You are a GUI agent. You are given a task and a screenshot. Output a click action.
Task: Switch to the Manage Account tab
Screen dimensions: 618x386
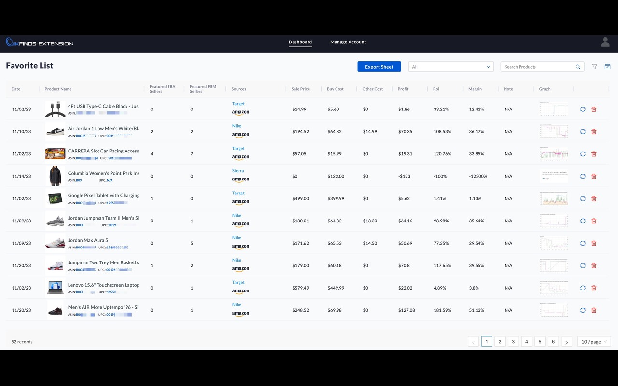348,42
